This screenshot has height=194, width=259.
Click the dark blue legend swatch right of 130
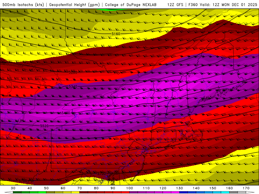[184, 192]
